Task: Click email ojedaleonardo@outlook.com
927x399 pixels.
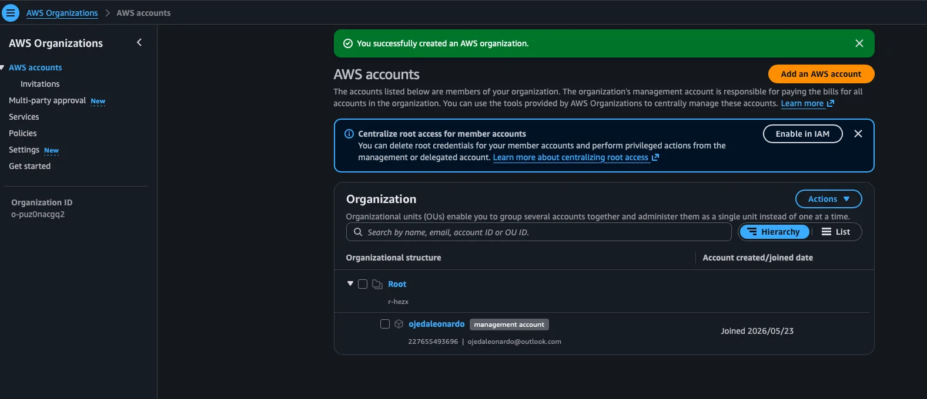Action: pos(514,341)
